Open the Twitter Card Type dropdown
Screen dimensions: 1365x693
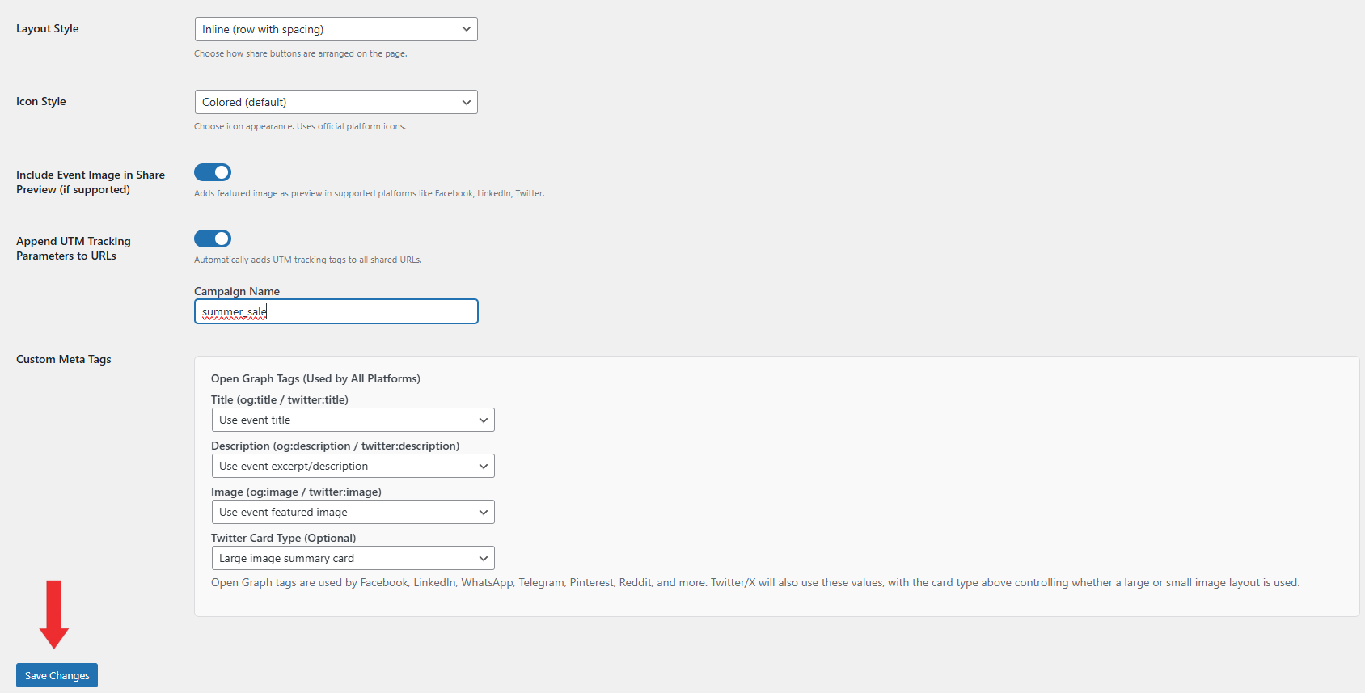(x=353, y=558)
